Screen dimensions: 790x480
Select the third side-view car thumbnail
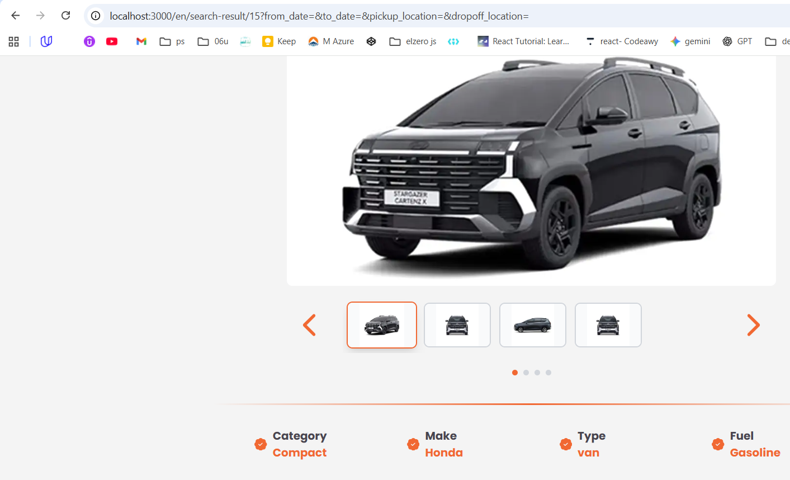click(533, 325)
